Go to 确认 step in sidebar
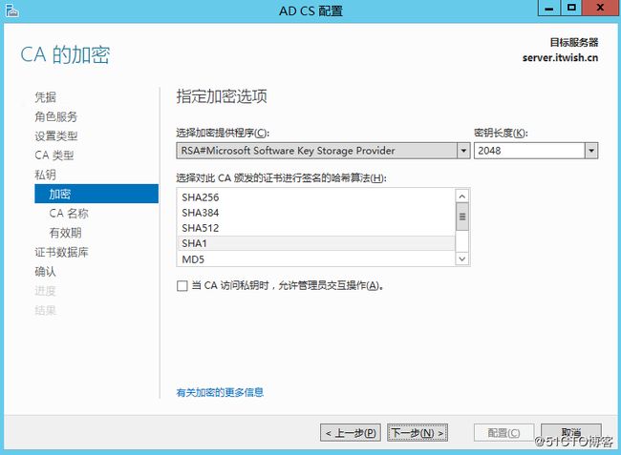Viewport: 621px width, 455px height. point(45,272)
